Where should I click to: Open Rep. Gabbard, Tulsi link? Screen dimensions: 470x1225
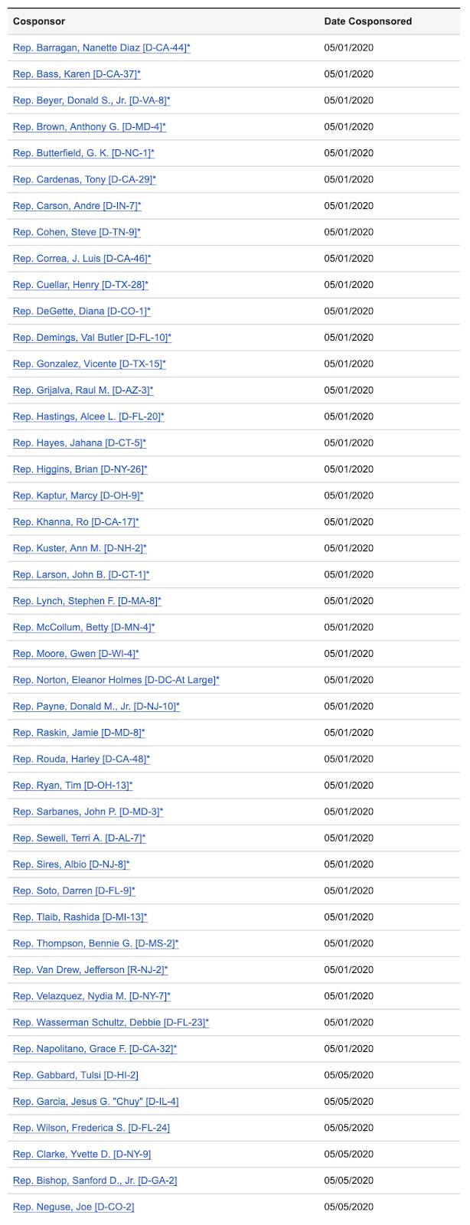coord(75,1075)
